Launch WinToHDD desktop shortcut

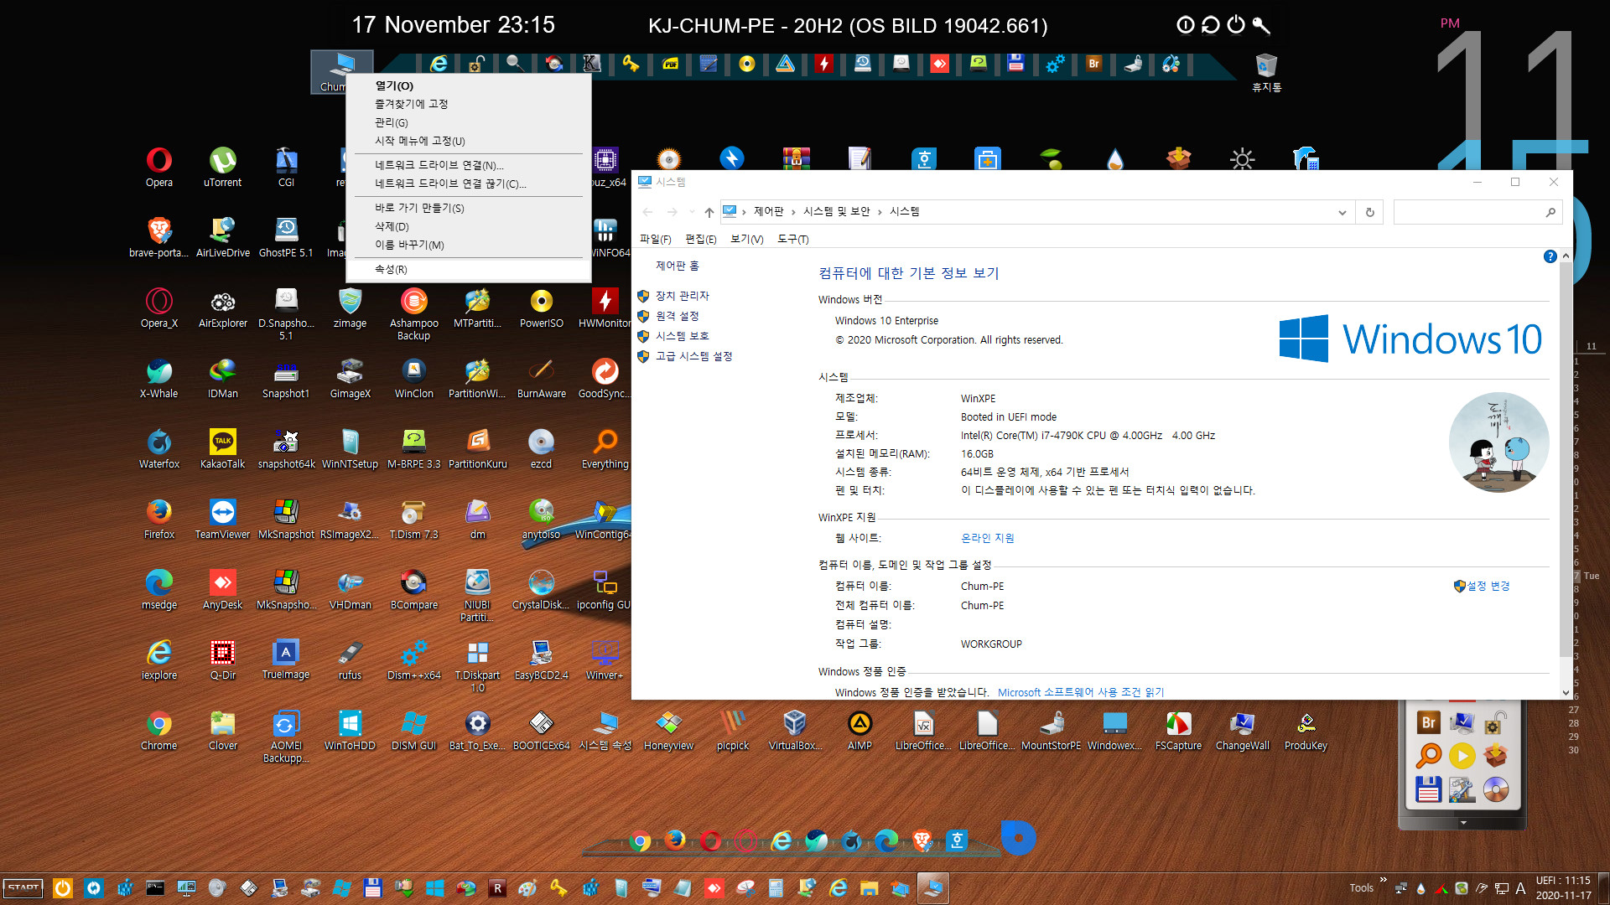tap(350, 730)
